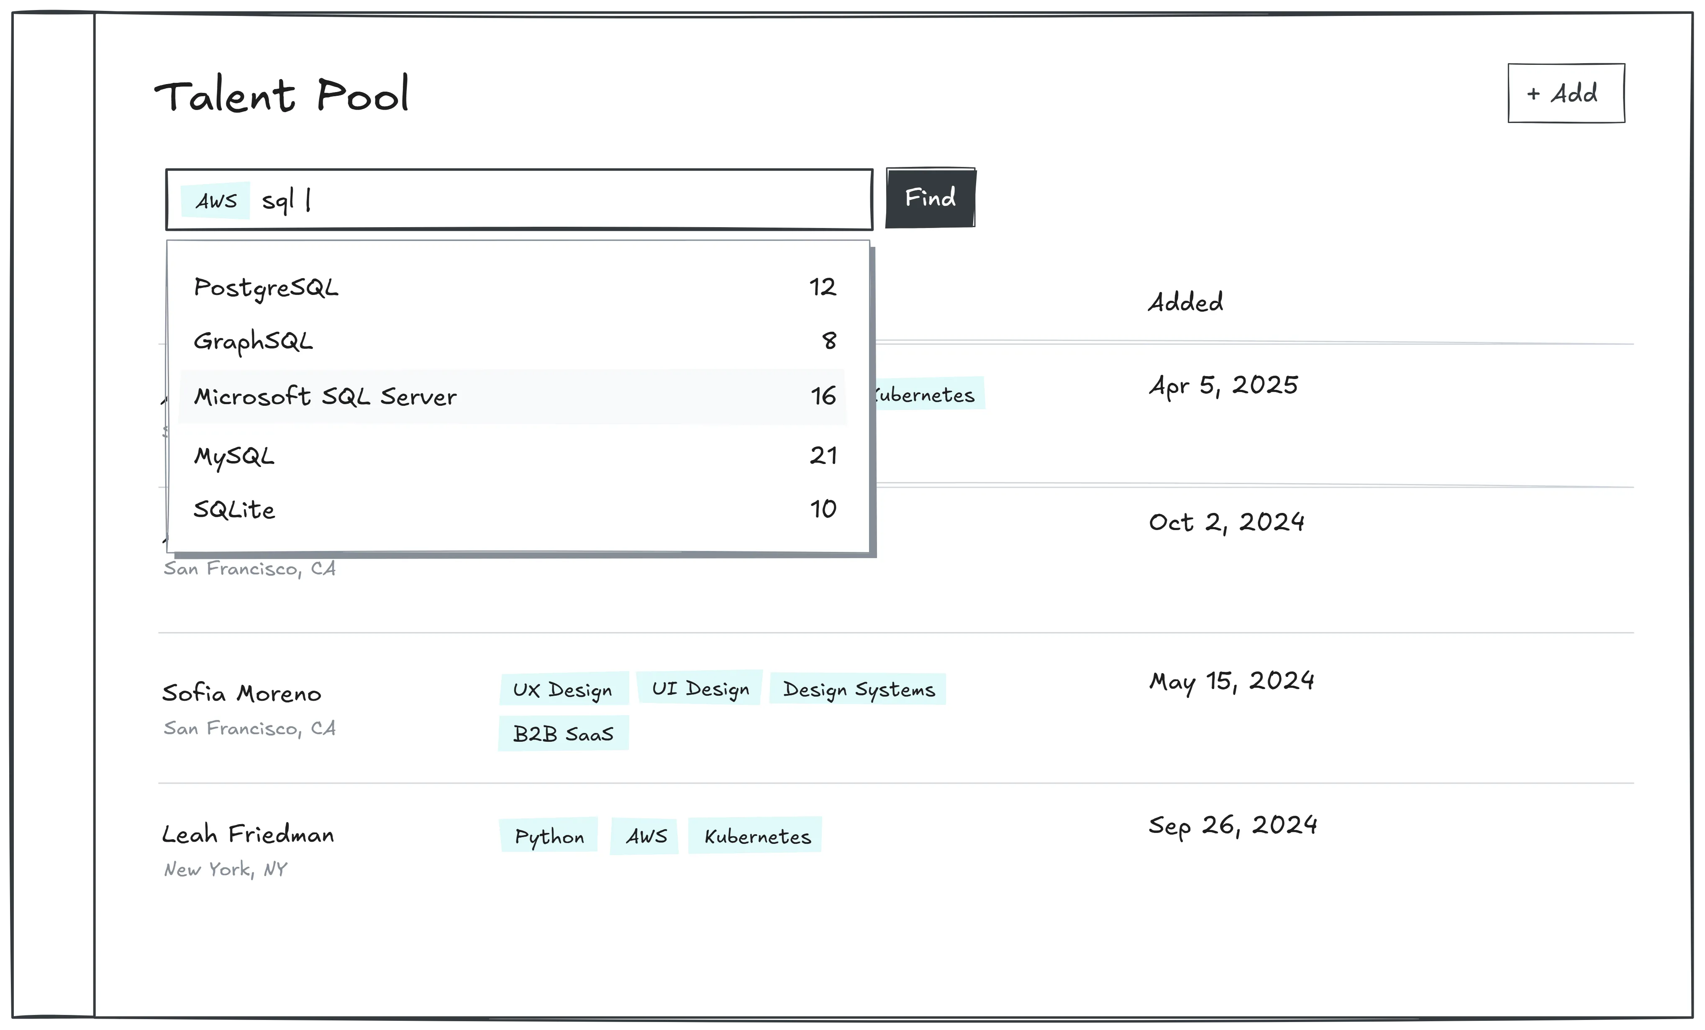This screenshot has width=1705, height=1030.
Task: Select the Design Systems skill tag
Action: click(x=858, y=689)
